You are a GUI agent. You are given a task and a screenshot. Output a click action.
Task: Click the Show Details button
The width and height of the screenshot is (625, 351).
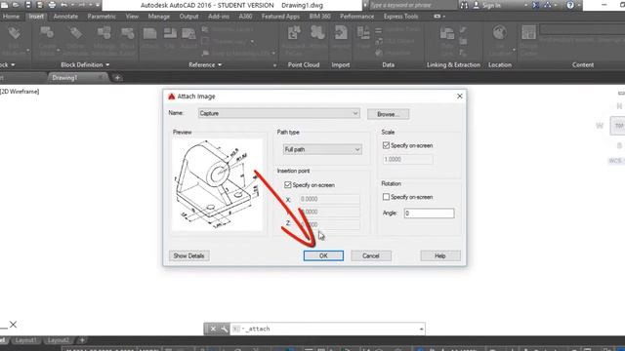tap(188, 255)
